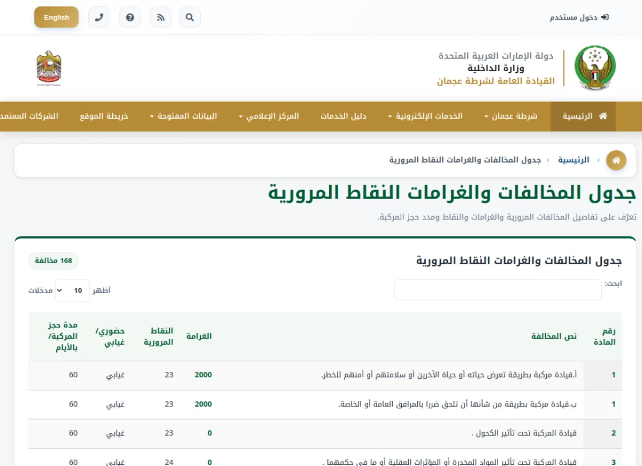Select row قيادة المركبة تحت تأثير الكحول
This screenshot has height=466, width=642.
click(325, 433)
